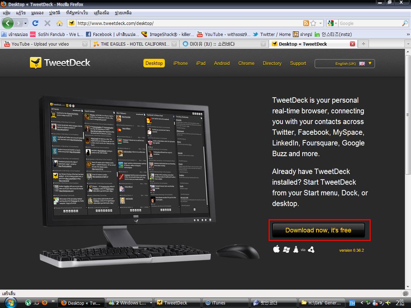
Task: Open the Google search engine selector
Action: pos(332,23)
